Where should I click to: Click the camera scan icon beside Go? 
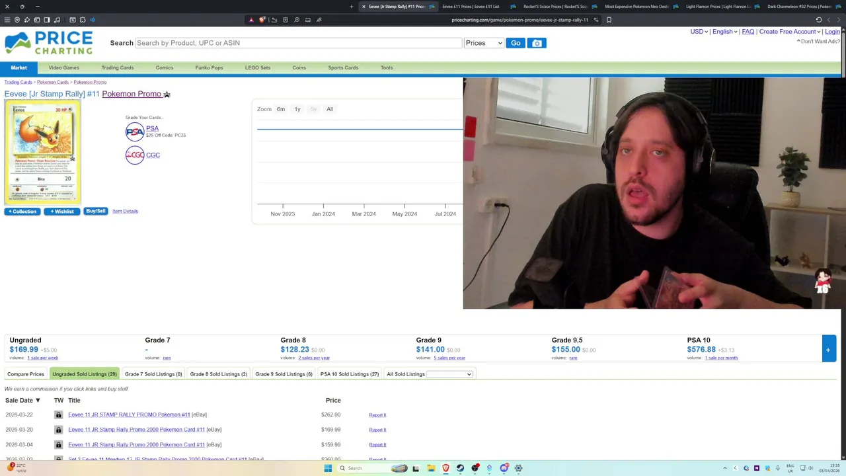(x=537, y=43)
